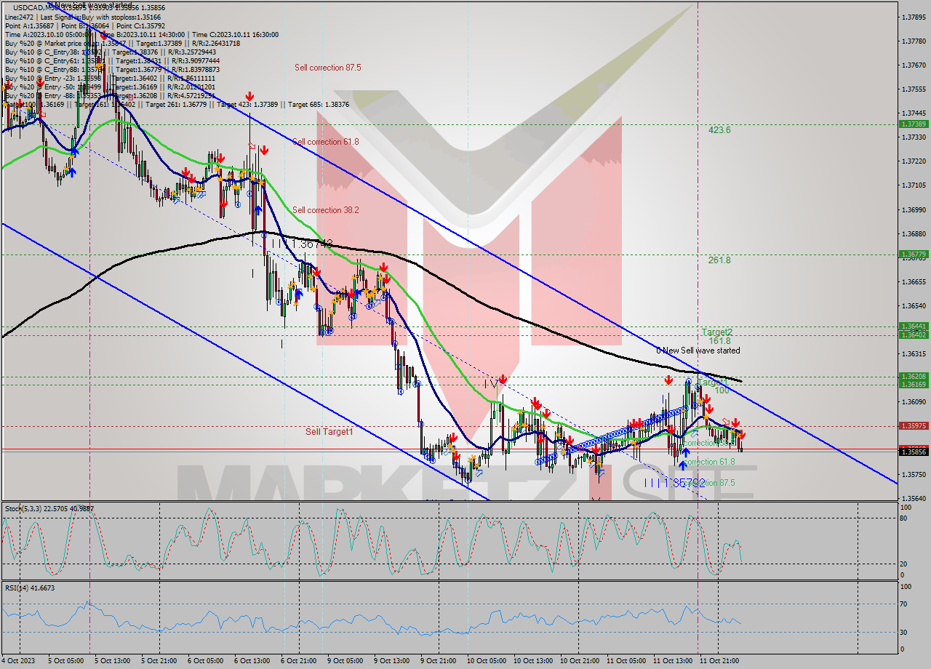Click the red arrow above 6 Oct spike high
Screen dimensions: 931x669
(x=249, y=96)
